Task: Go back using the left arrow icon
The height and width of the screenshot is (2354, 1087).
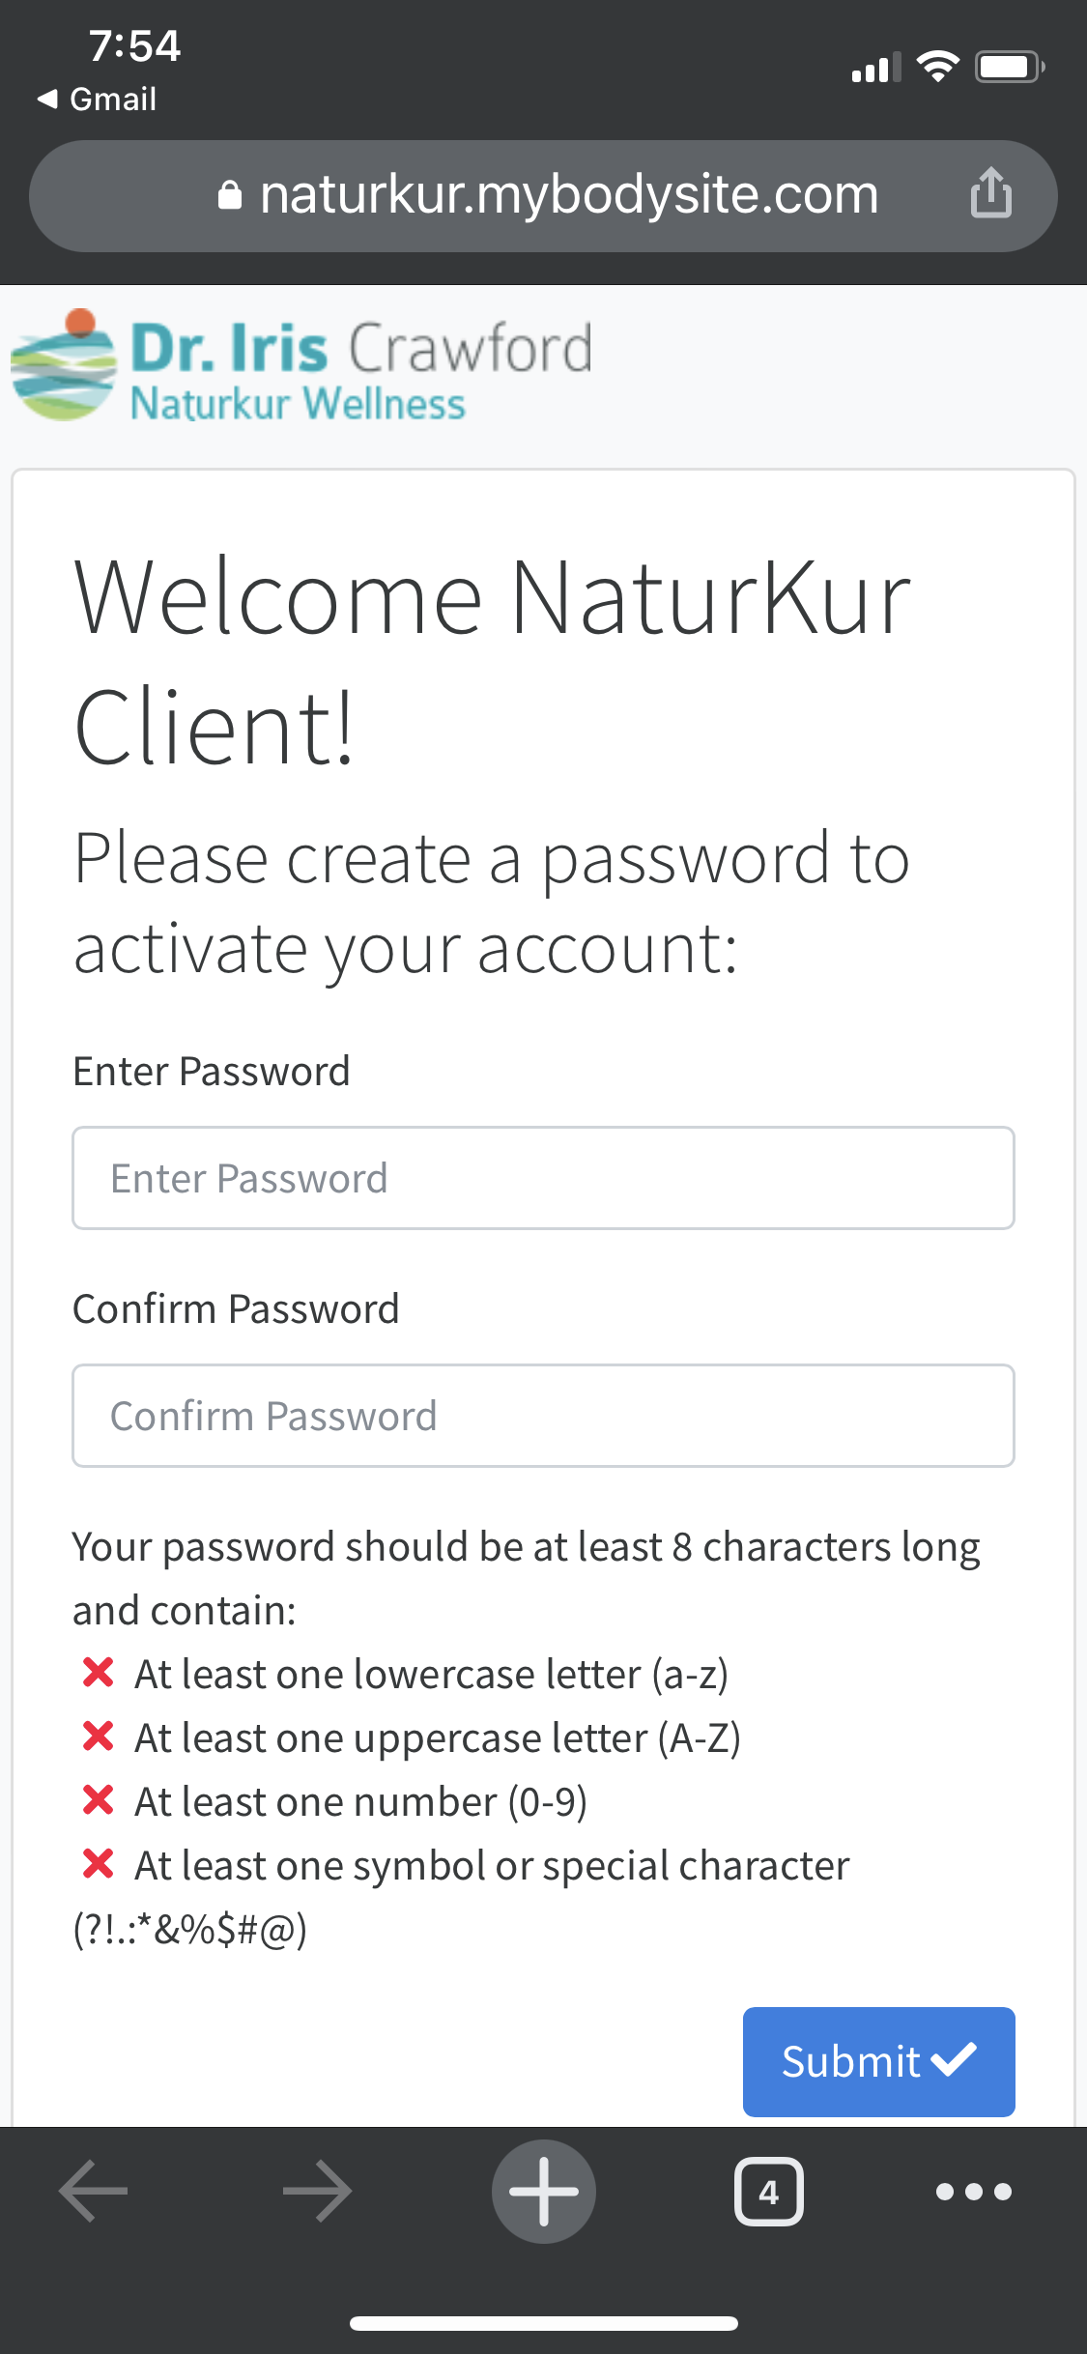Action: click(91, 2191)
